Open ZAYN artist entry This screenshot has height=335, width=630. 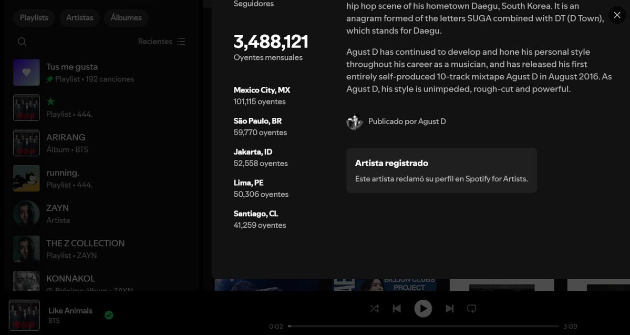pos(102,214)
